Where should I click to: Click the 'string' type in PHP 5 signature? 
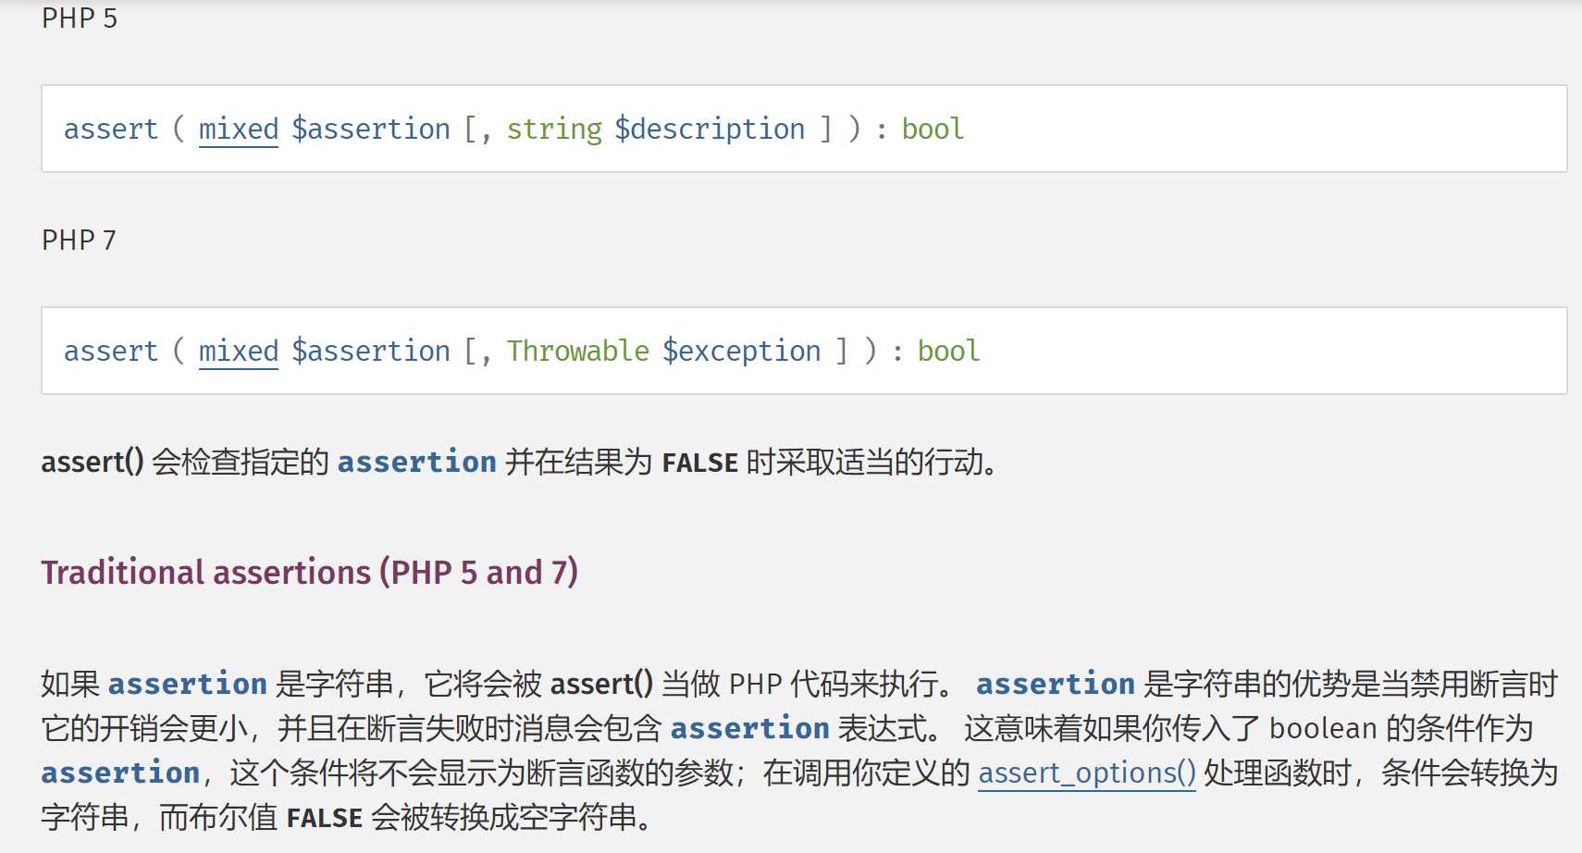tap(554, 129)
